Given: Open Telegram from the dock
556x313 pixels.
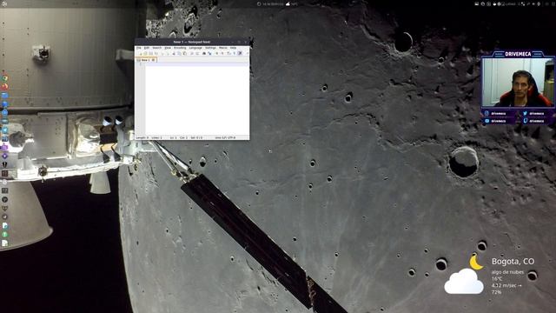Looking at the screenshot, I should click(4, 130).
